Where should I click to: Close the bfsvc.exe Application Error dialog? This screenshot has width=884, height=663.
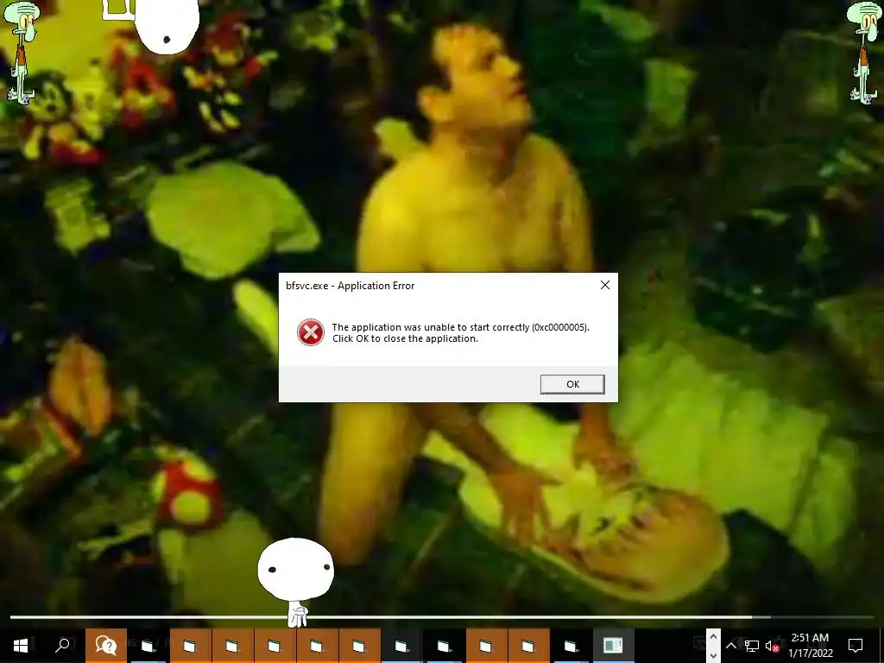click(x=605, y=285)
